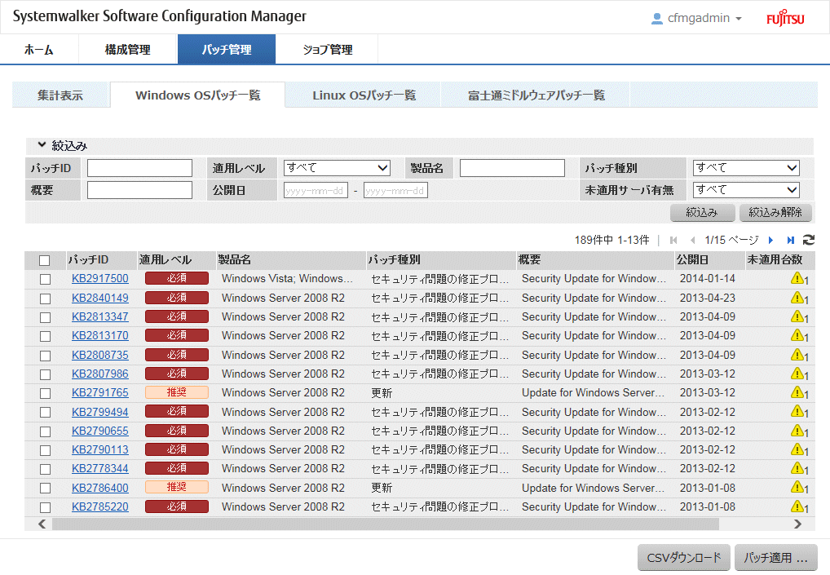
Task: Select the パッチ管理 menu
Action: click(x=227, y=49)
